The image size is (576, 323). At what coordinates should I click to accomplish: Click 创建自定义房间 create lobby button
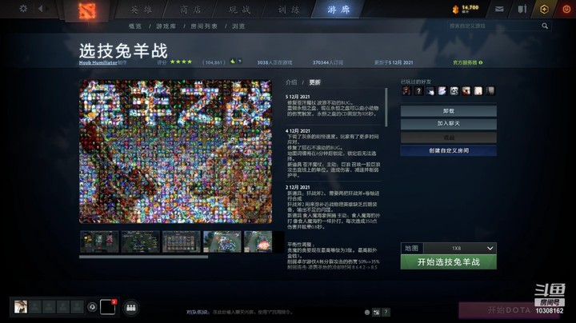pos(449,150)
